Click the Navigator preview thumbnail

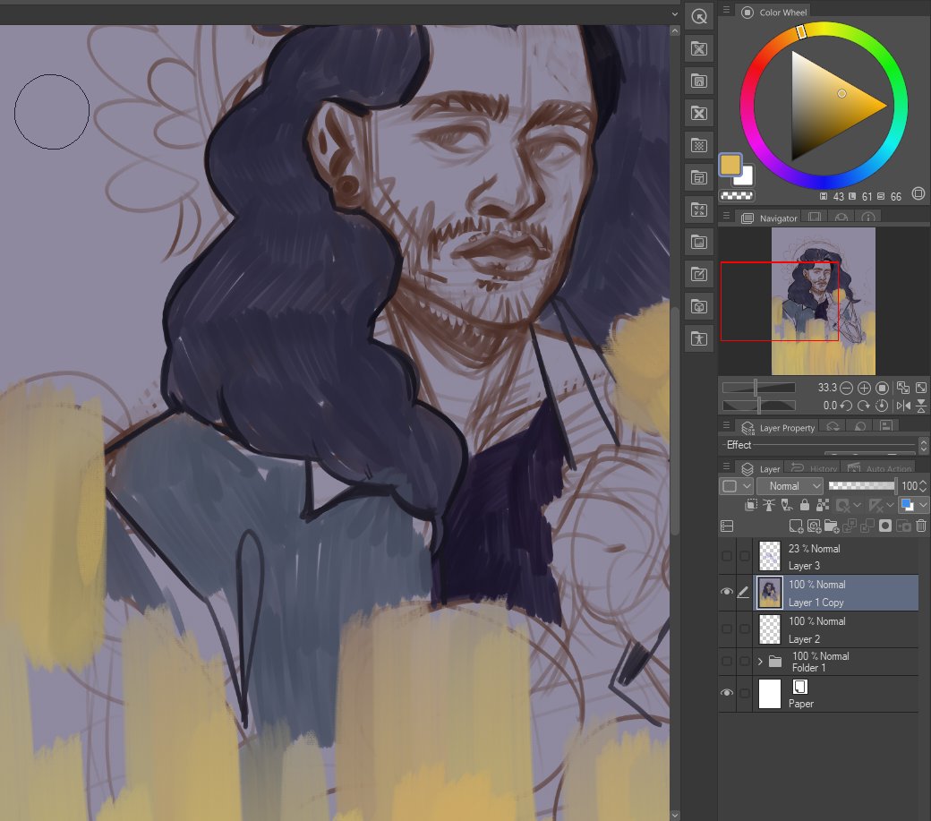(x=822, y=300)
